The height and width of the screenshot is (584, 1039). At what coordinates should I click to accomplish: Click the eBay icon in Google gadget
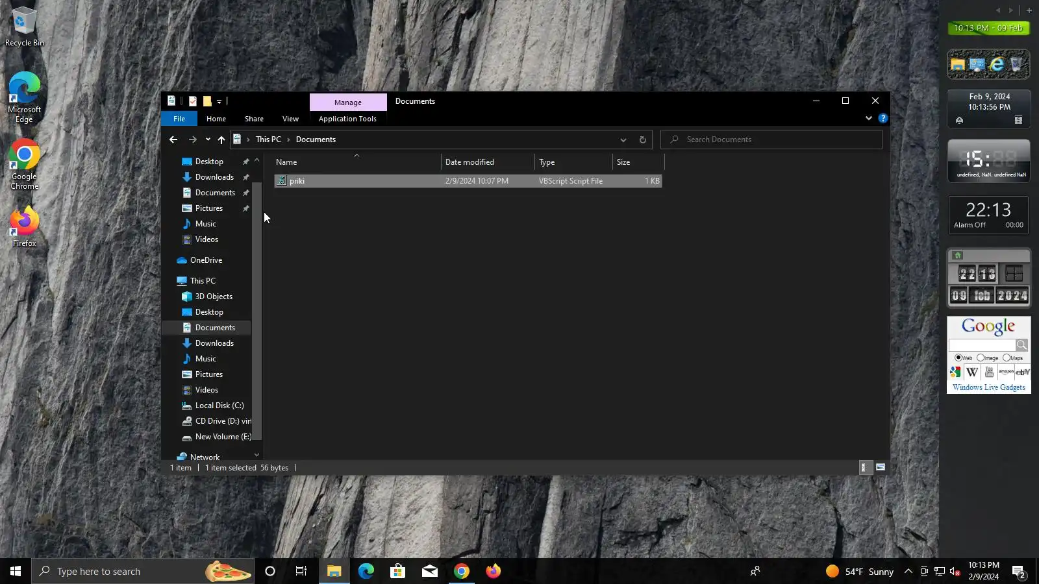tap(1023, 372)
